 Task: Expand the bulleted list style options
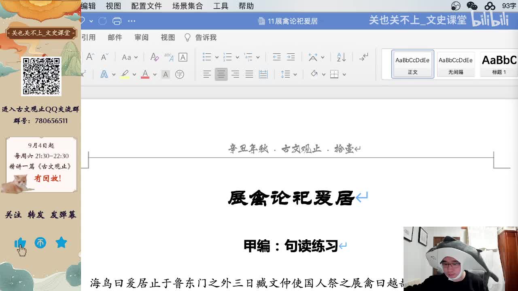coord(217,57)
